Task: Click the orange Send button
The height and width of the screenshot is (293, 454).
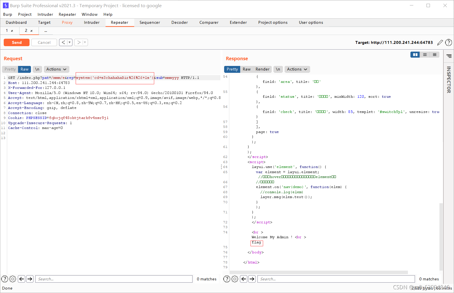Action: (x=17, y=42)
